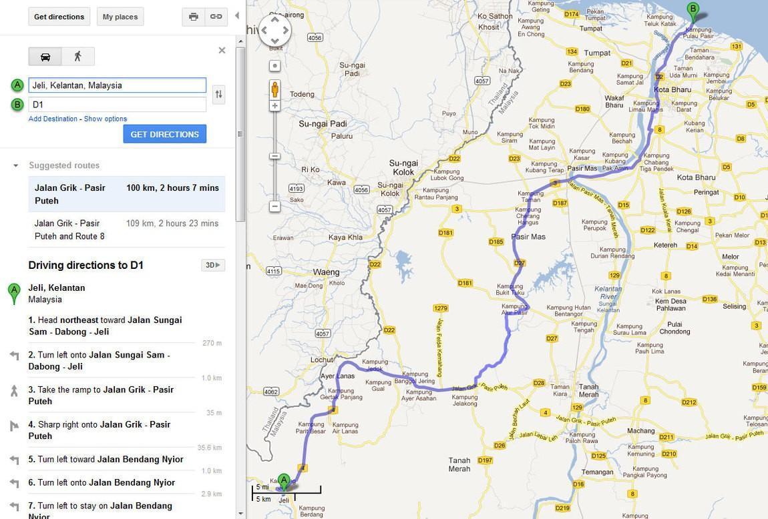Zoom out with the minus button

(x=274, y=206)
